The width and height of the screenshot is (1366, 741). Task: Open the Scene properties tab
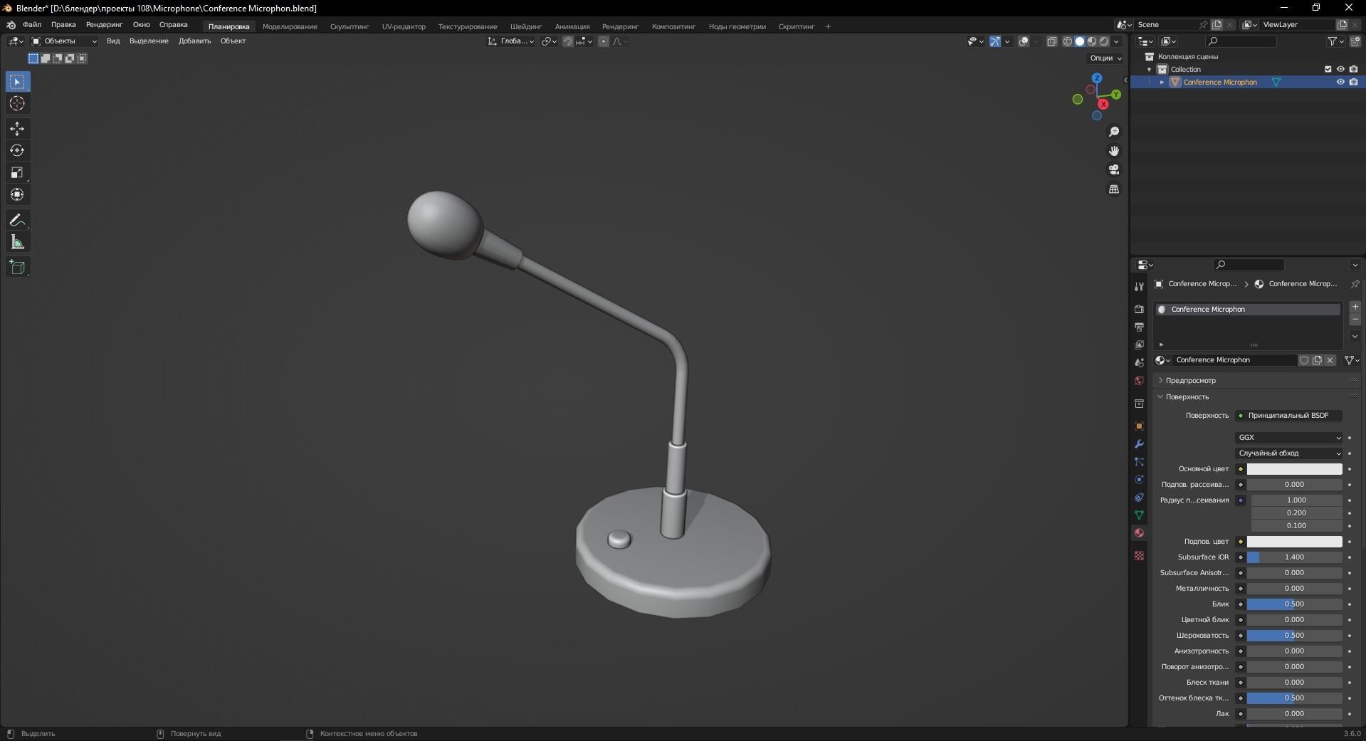[x=1139, y=362]
